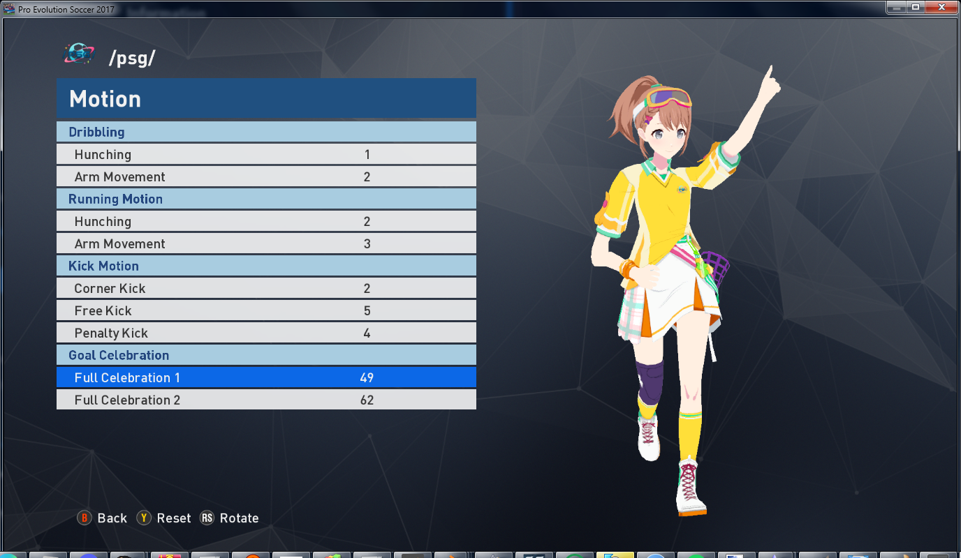Minimize the Pro Evolution Soccer 2017 window

pyautogui.click(x=897, y=7)
